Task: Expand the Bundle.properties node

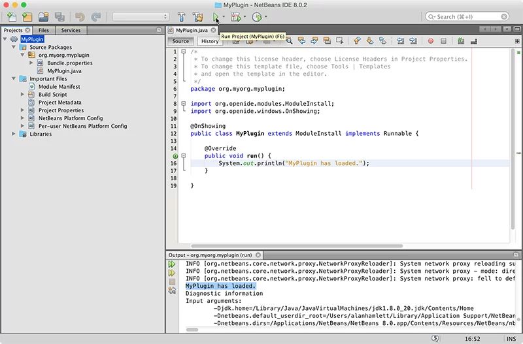Action: [31, 63]
